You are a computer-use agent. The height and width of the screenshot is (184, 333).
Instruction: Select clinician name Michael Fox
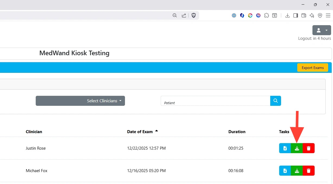point(37,171)
